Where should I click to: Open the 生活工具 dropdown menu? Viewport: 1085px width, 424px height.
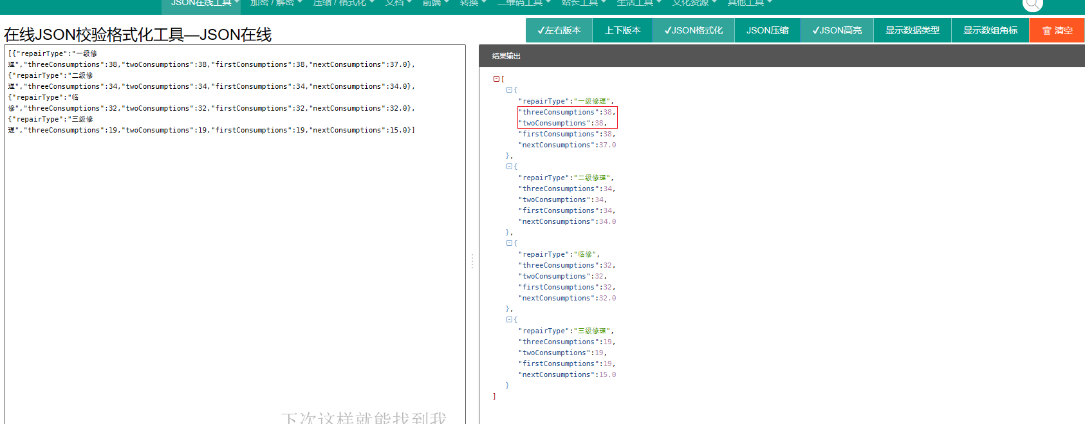pos(638,3)
